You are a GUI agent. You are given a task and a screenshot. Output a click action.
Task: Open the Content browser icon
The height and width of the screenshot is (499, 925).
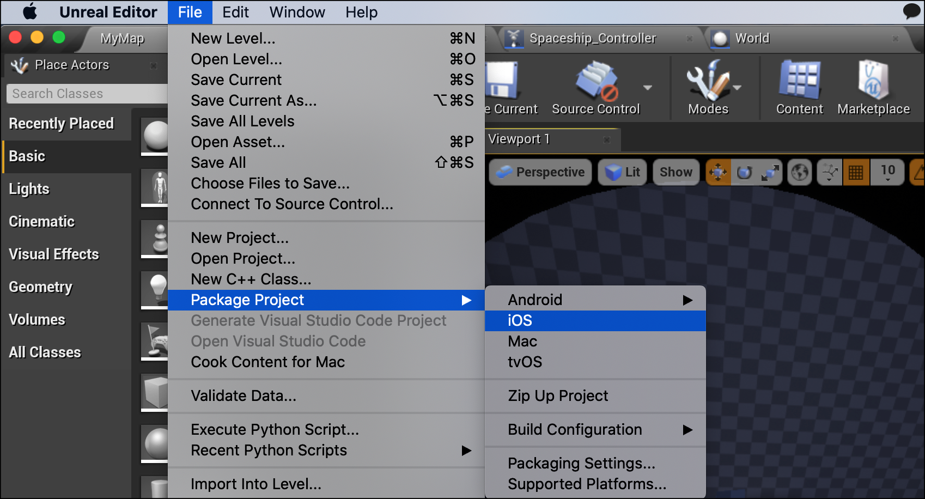click(x=799, y=80)
